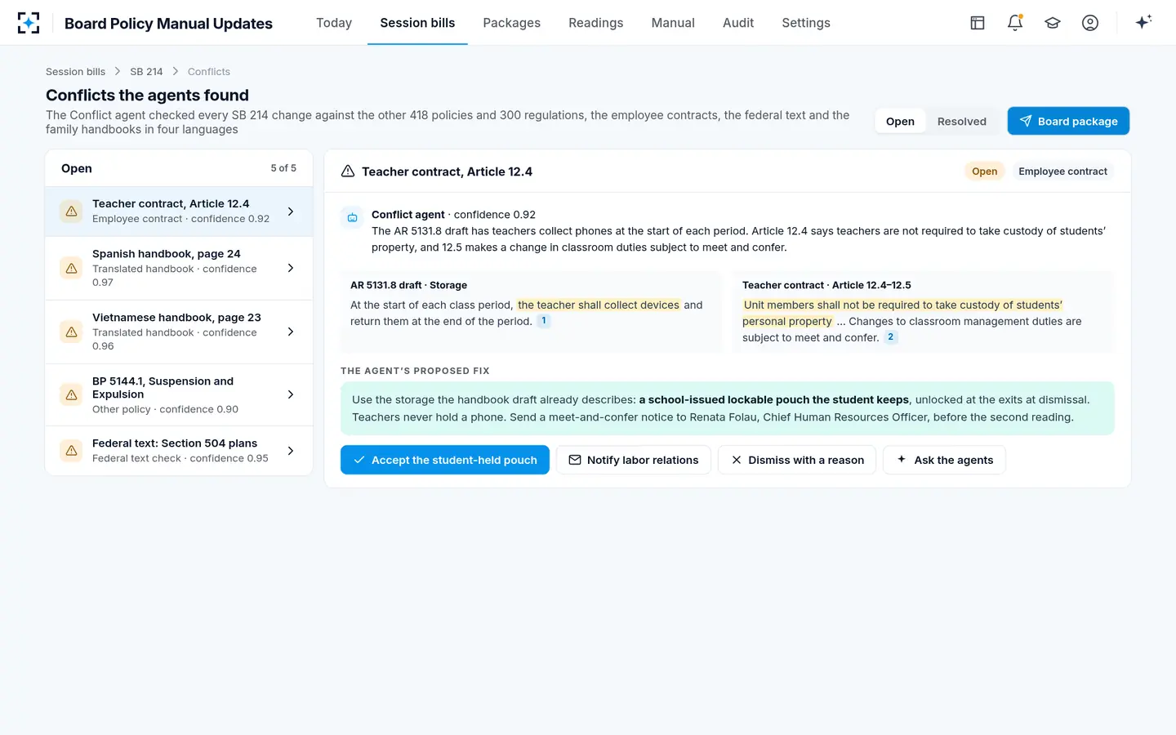Open citation 1 in AR 5131.8 draft
This screenshot has width=1176, height=735.
544,321
